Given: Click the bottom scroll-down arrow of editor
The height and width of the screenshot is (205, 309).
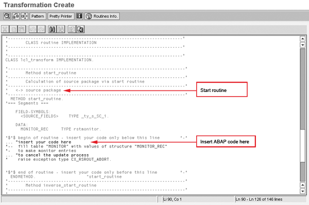Looking at the screenshot, I should tap(303, 191).
